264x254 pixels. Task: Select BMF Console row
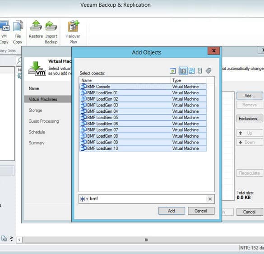pyautogui.click(x=143, y=87)
